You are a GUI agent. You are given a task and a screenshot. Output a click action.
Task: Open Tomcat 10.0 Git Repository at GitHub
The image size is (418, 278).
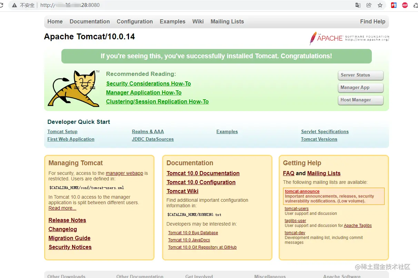click(202, 247)
